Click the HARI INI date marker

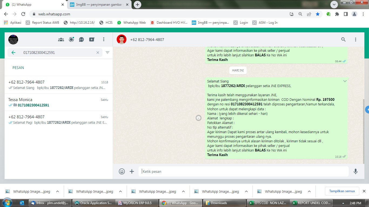click(x=238, y=70)
